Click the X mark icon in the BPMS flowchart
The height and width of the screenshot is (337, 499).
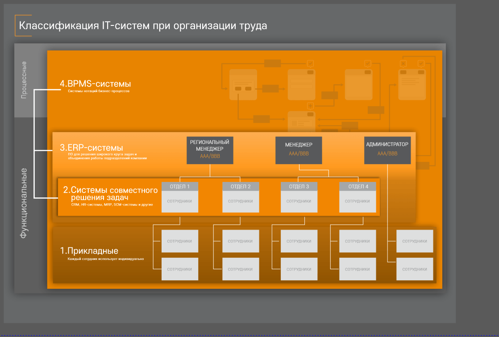[403, 64]
